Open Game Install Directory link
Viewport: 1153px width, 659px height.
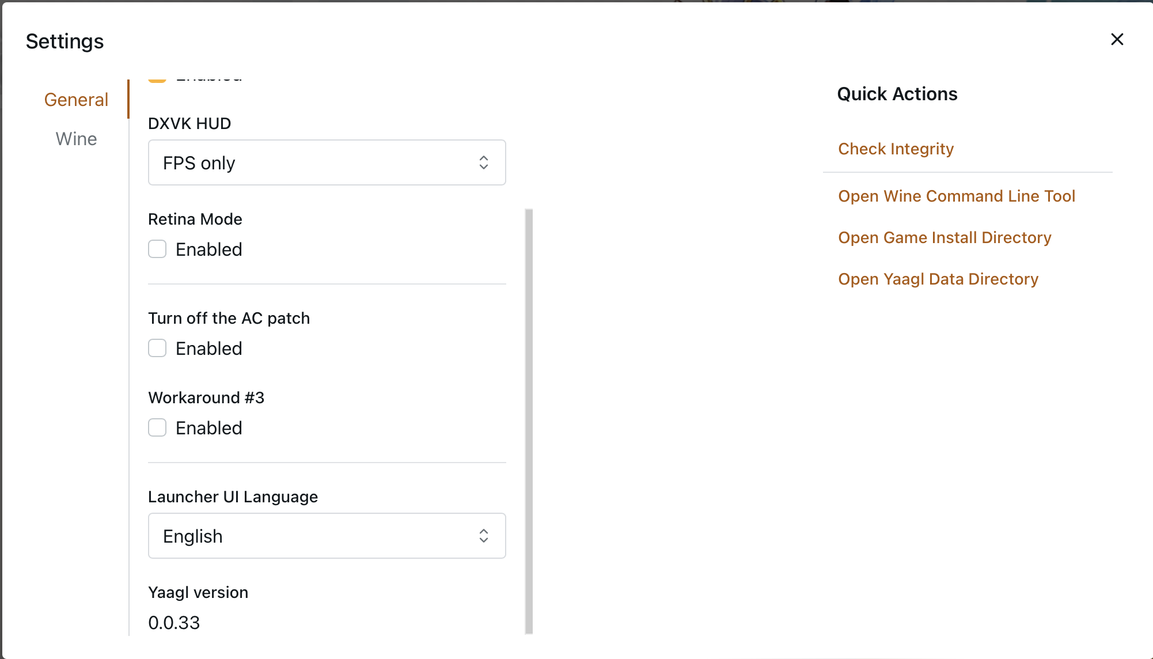click(x=945, y=237)
